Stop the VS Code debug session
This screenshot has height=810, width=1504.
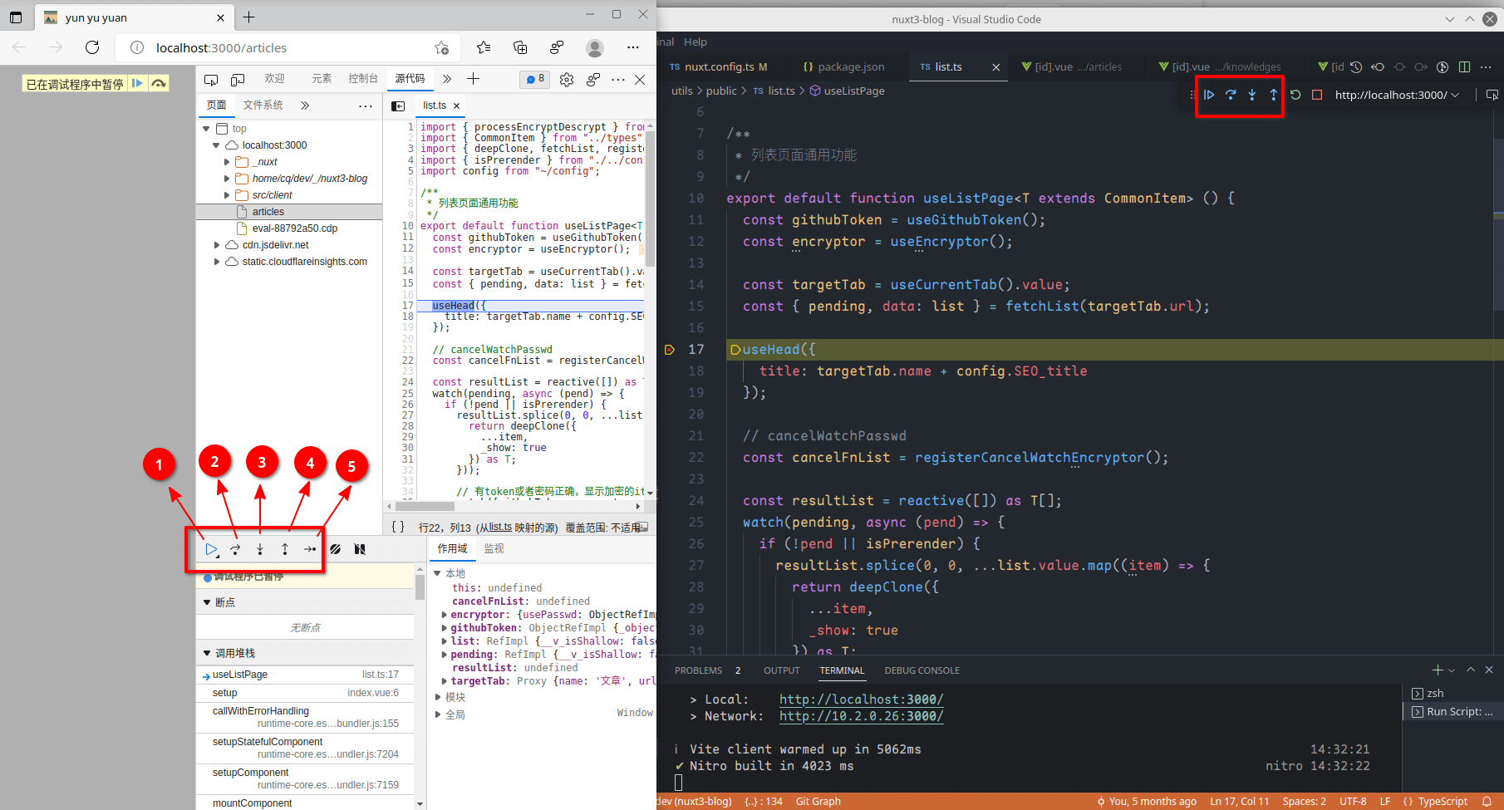1317,95
